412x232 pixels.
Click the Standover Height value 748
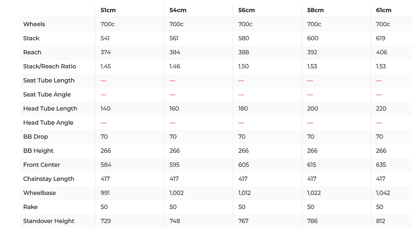174,221
